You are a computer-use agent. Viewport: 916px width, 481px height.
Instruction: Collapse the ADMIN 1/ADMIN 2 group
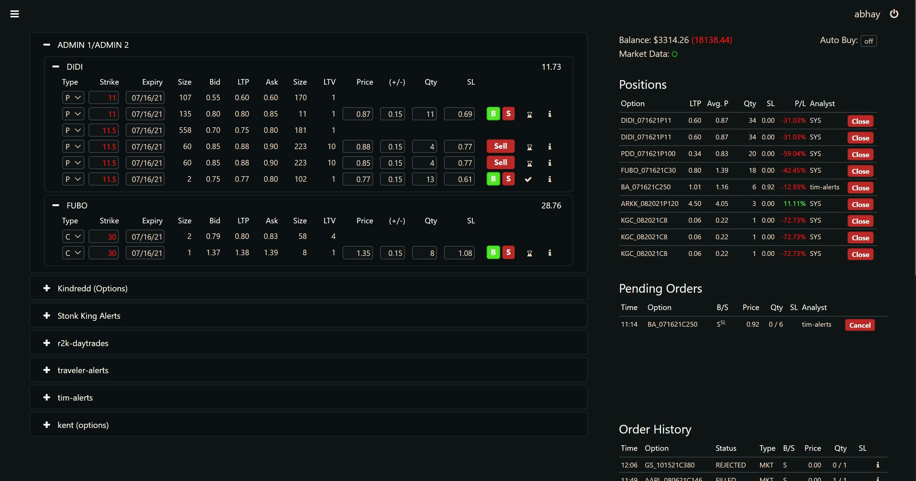point(47,45)
